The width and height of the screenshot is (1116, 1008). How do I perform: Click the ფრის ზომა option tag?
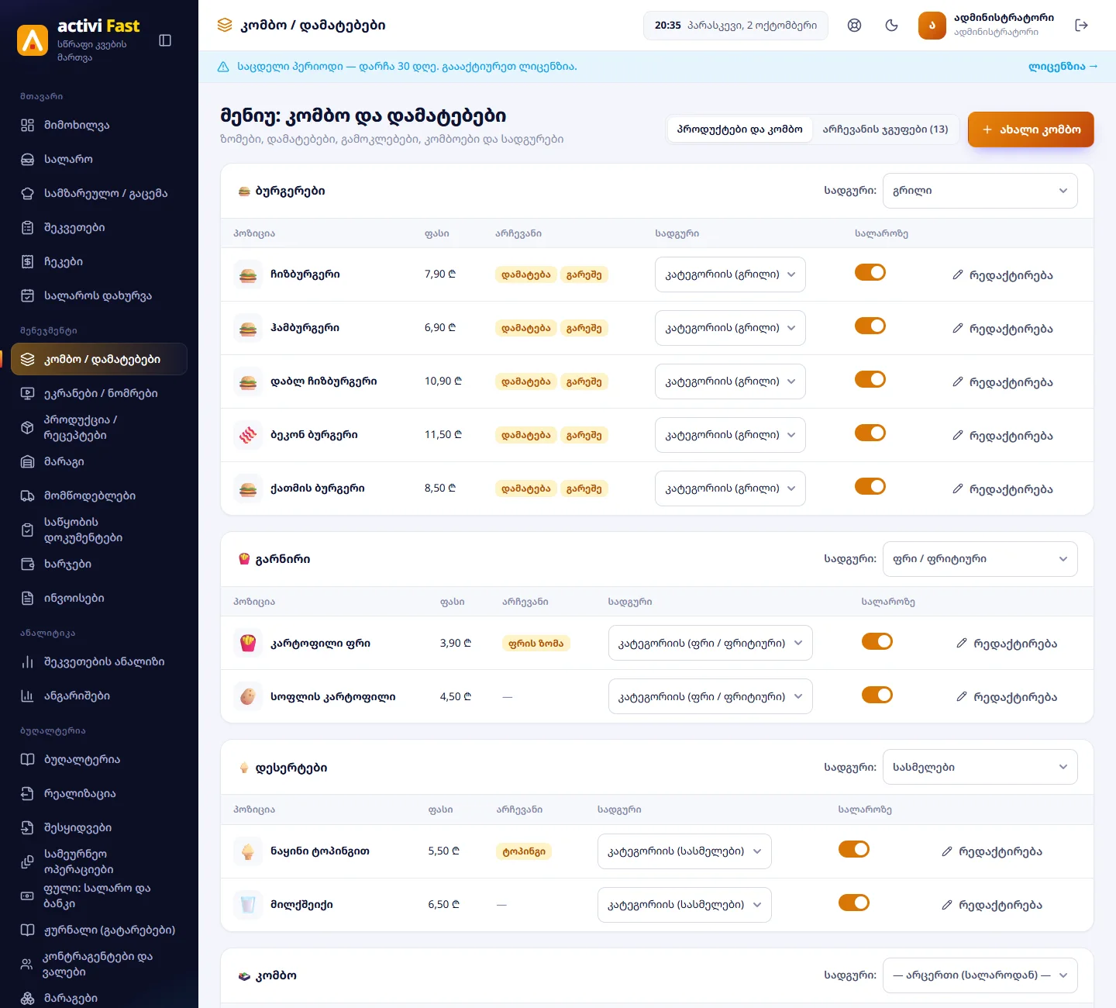[x=536, y=644]
